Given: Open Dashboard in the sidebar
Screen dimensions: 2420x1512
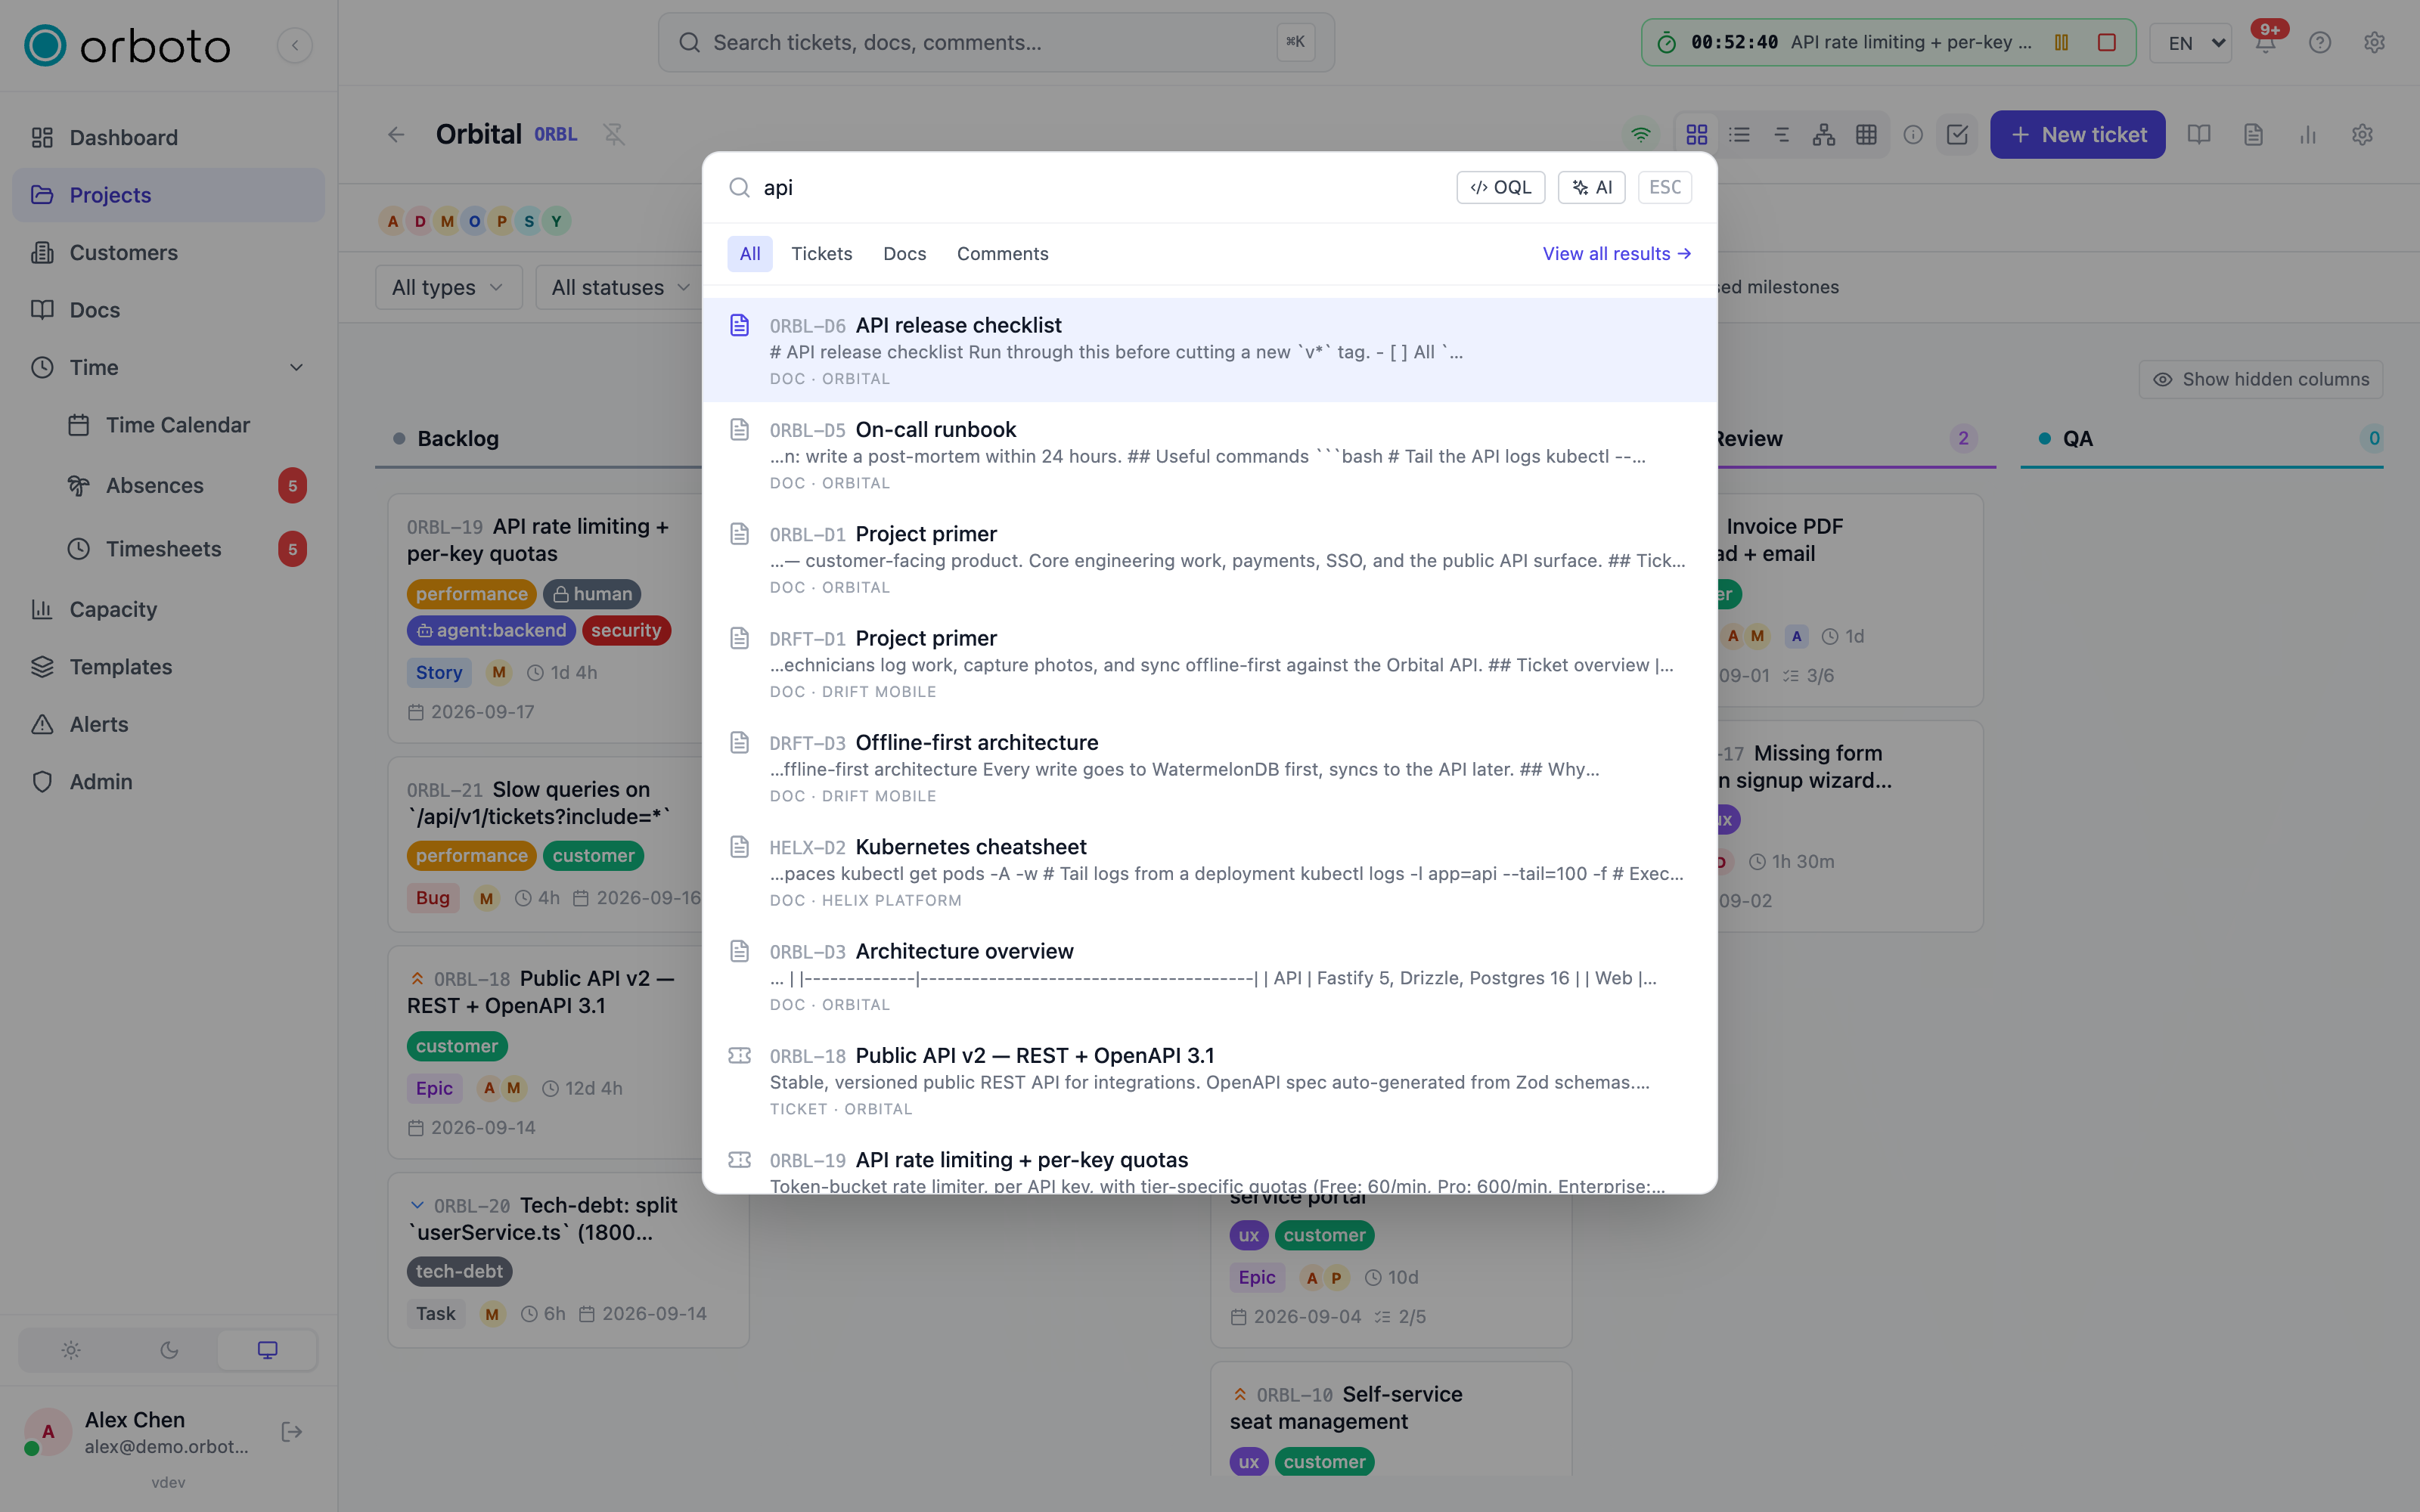Looking at the screenshot, I should [x=168, y=137].
